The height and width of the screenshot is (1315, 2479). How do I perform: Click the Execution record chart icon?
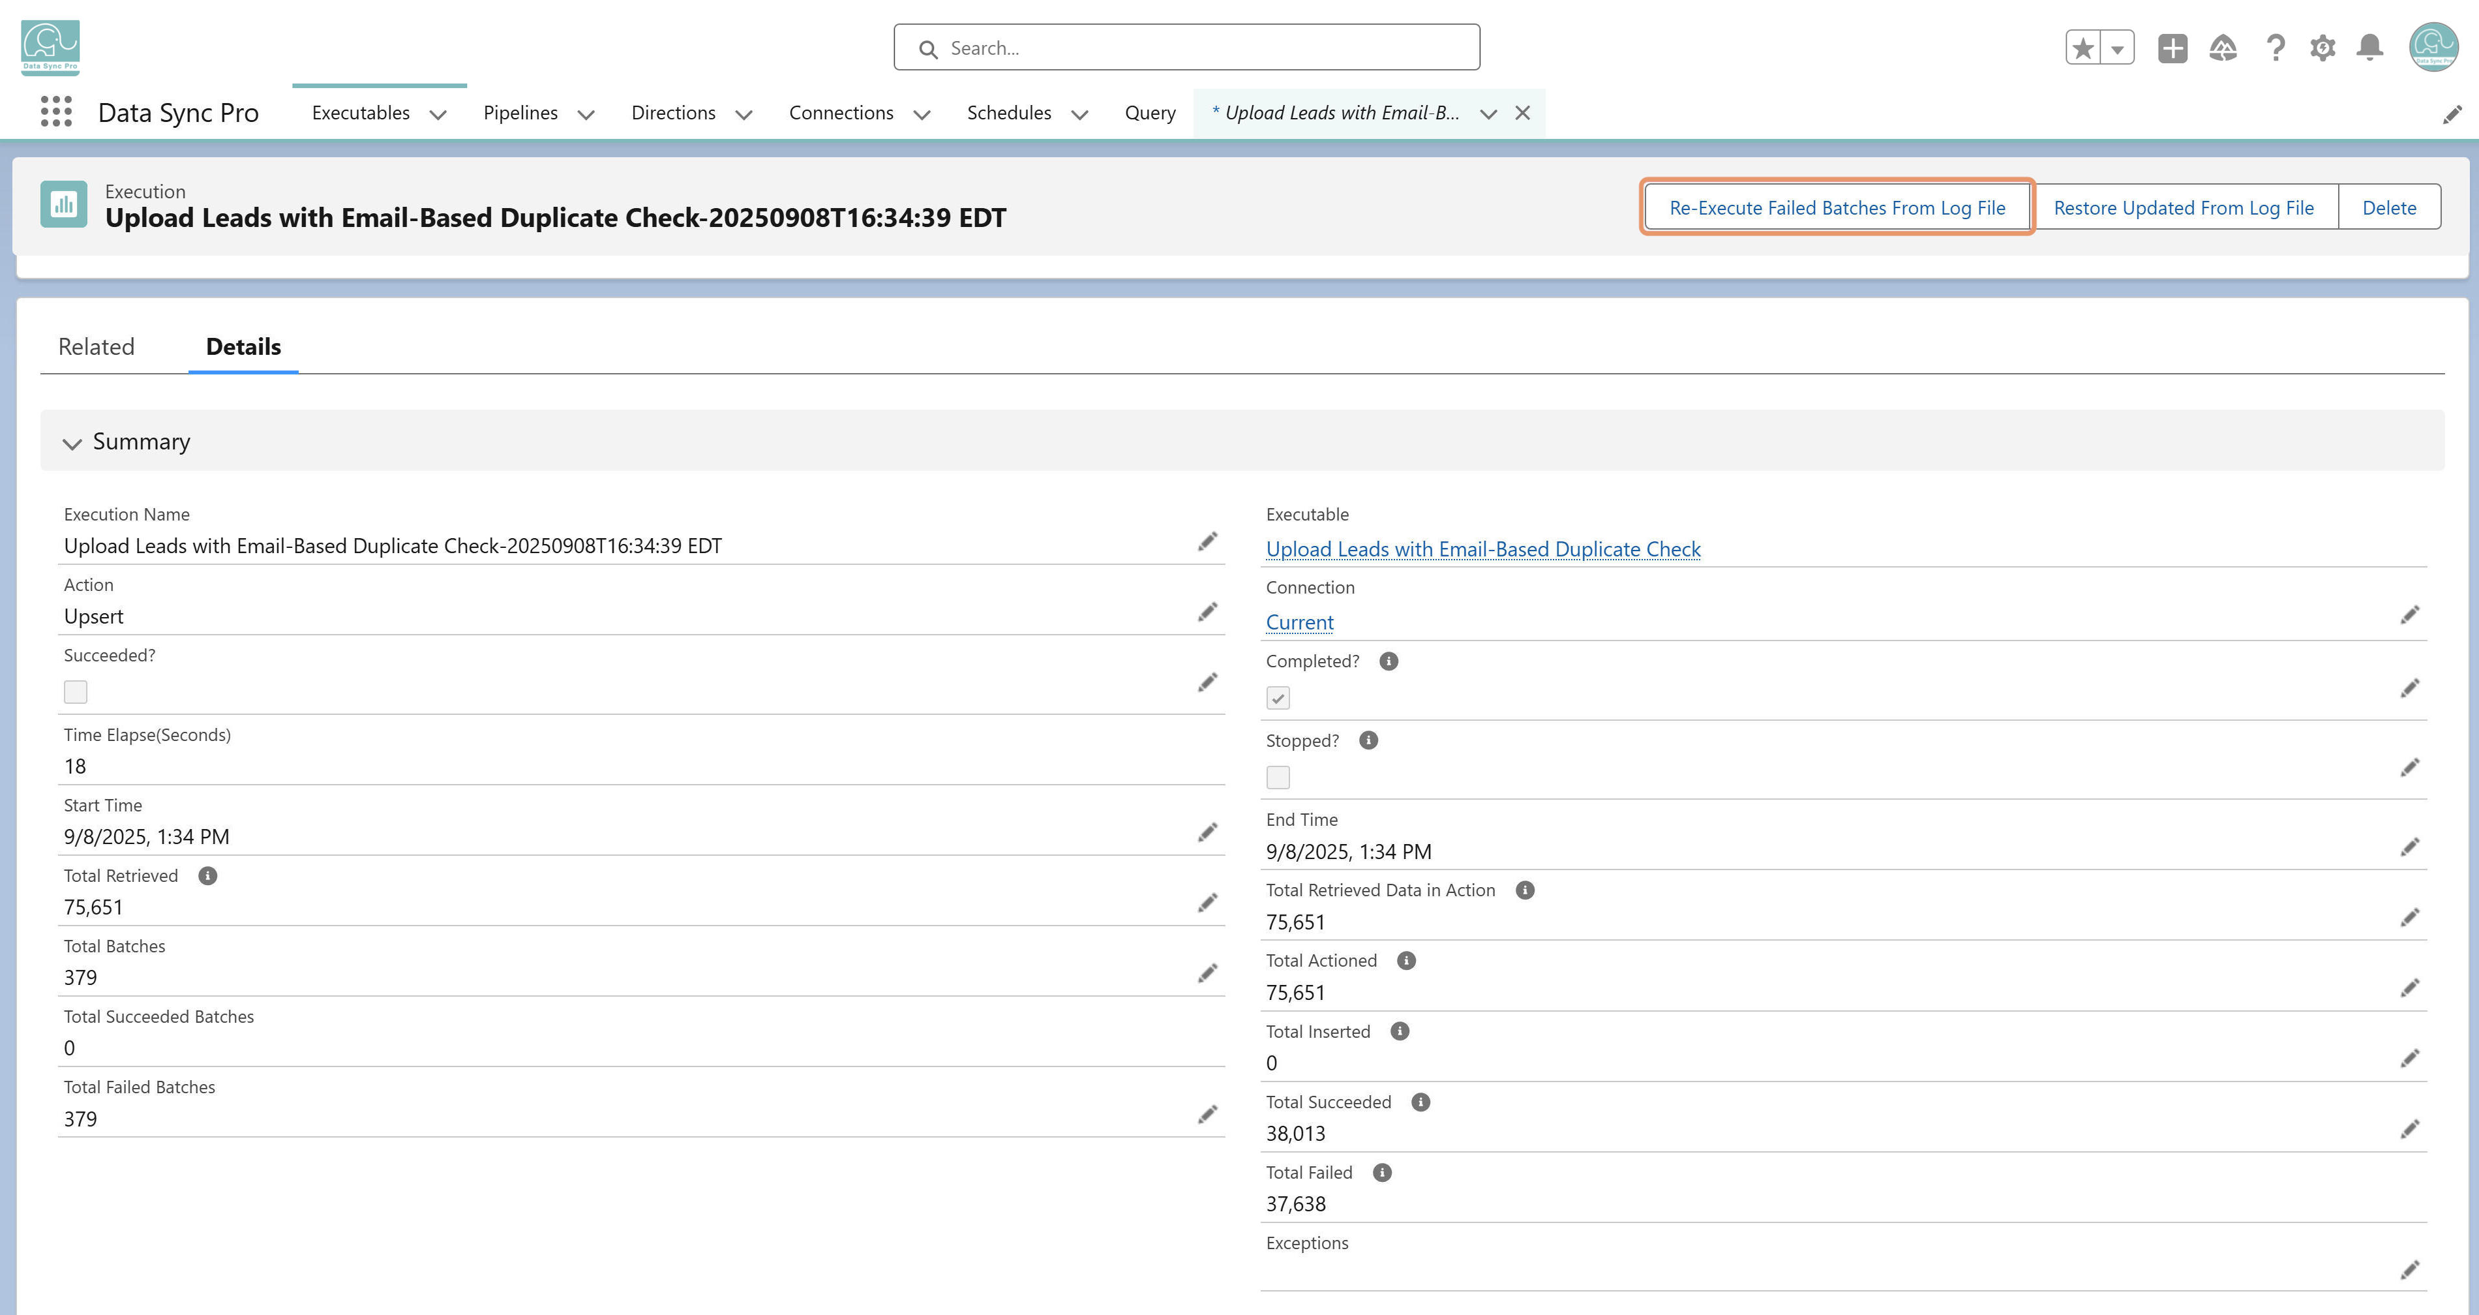pyautogui.click(x=63, y=204)
